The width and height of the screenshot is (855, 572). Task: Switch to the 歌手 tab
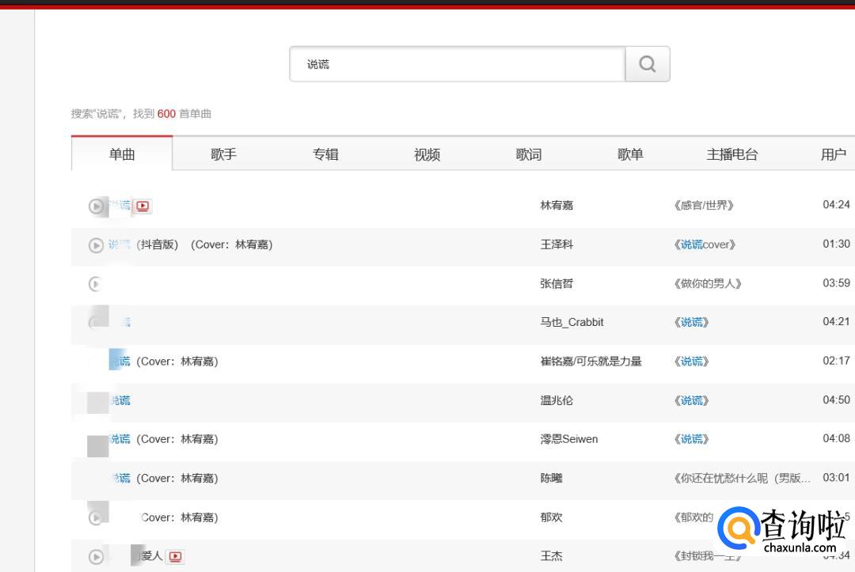click(223, 154)
